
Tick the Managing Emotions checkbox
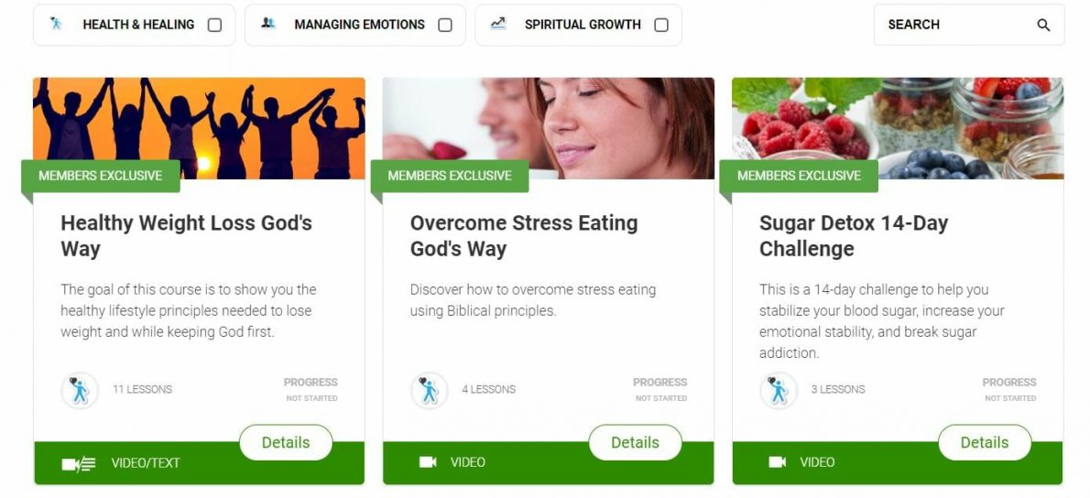pyautogui.click(x=445, y=25)
